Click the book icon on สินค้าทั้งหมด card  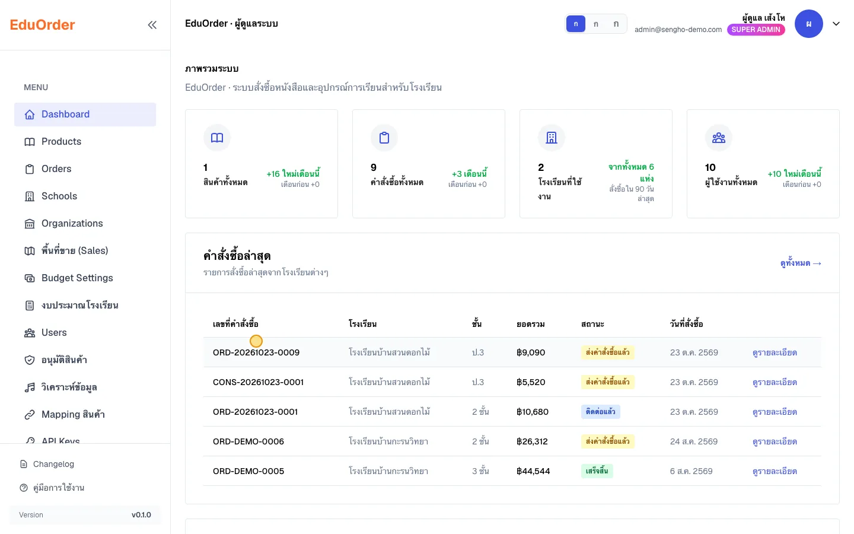click(217, 138)
